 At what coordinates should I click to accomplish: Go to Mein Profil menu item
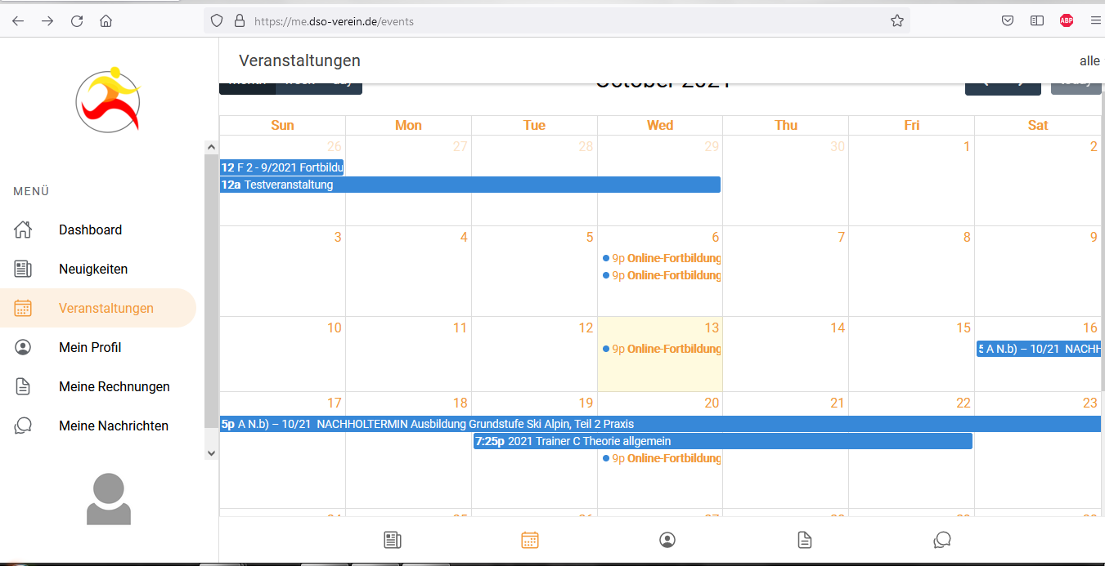(98, 347)
